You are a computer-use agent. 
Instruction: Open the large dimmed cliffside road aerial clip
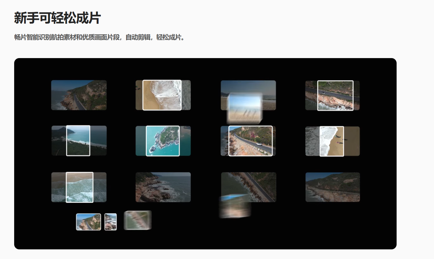click(x=79, y=95)
